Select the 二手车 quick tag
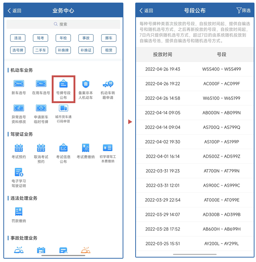Viewport: 256px width, 262px height. click(40, 50)
